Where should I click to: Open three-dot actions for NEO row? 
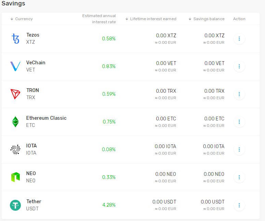click(239, 177)
